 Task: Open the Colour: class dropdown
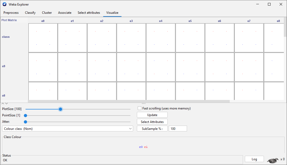point(67,129)
